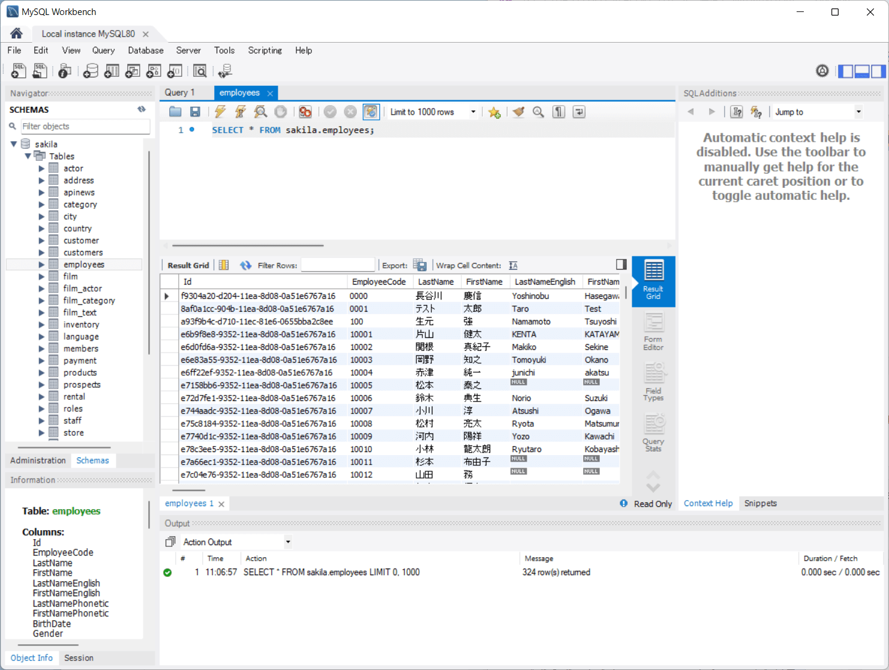
Task: Switch to the Administration tab
Action: coord(38,460)
